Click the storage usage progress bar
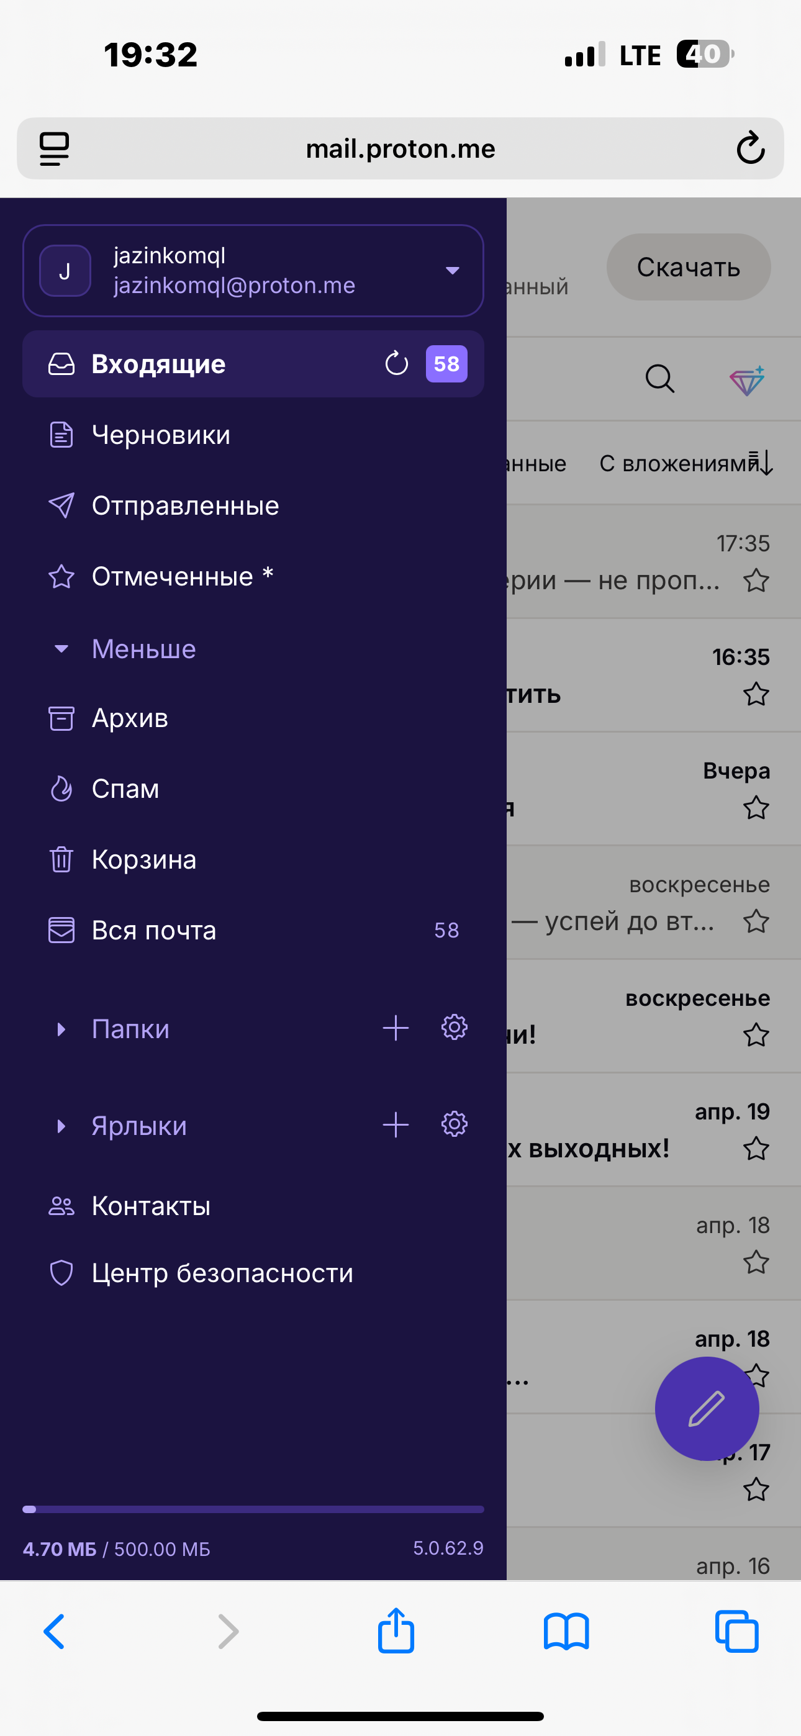 coord(253,1509)
